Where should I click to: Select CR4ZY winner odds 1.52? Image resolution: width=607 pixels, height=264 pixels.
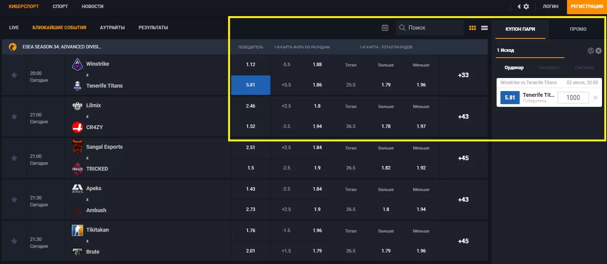point(250,126)
